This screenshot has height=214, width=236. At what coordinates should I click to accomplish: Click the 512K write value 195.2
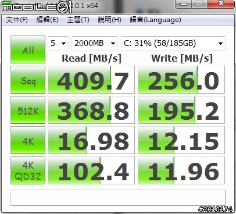coord(181,110)
